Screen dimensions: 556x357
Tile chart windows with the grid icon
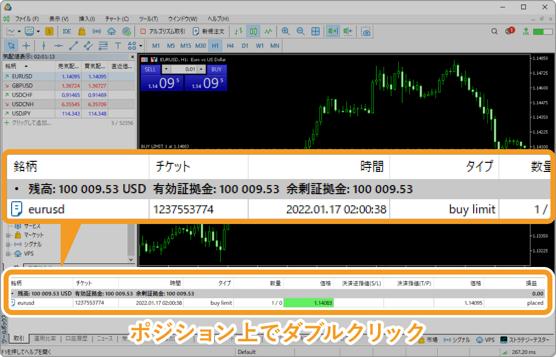315,31
